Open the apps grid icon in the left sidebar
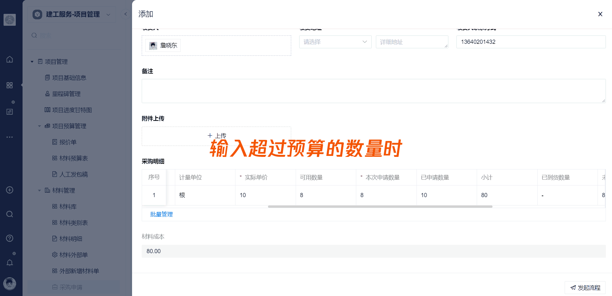The width and height of the screenshot is (612, 296). [10, 85]
